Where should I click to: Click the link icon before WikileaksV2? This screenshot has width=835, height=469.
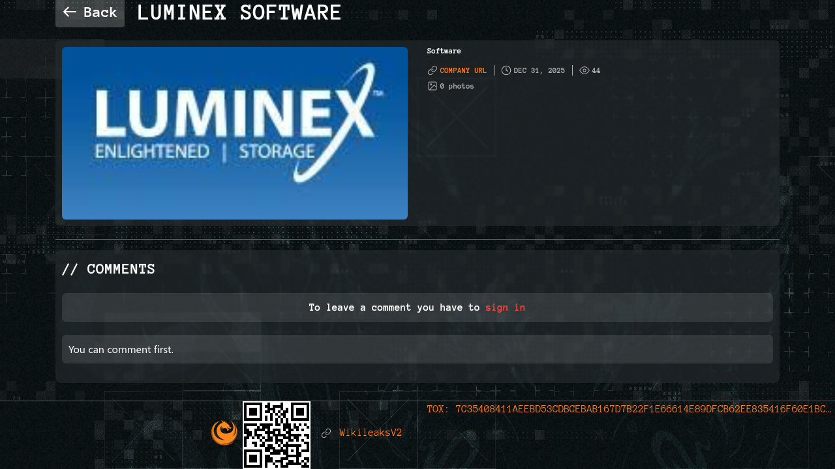326,433
